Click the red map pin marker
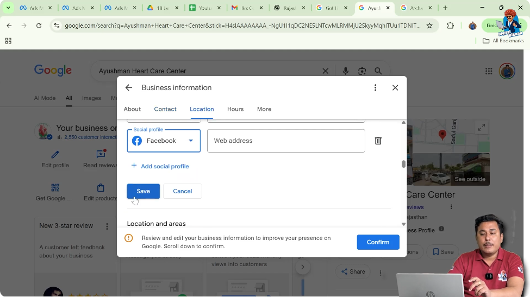530x297 pixels. pyautogui.click(x=442, y=135)
